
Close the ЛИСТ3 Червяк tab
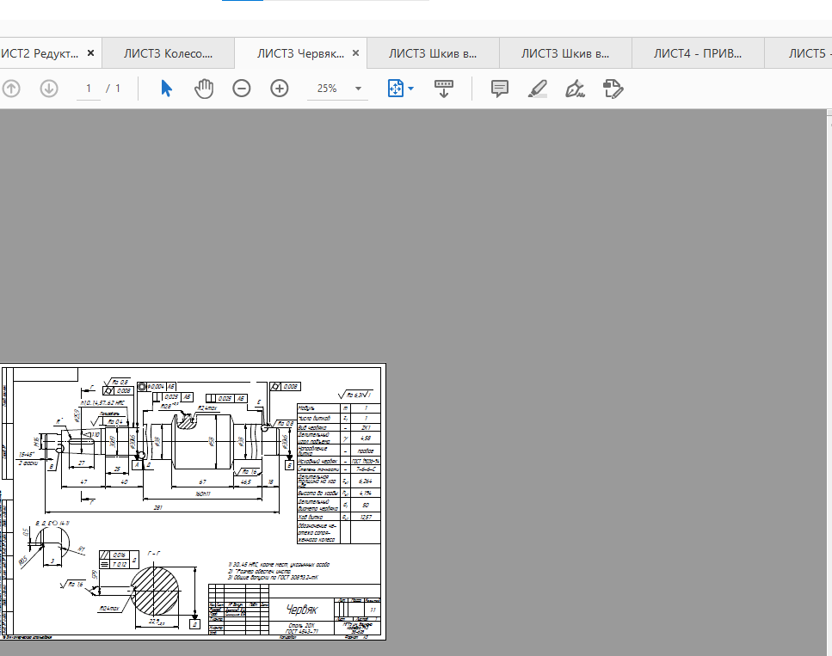tap(356, 53)
